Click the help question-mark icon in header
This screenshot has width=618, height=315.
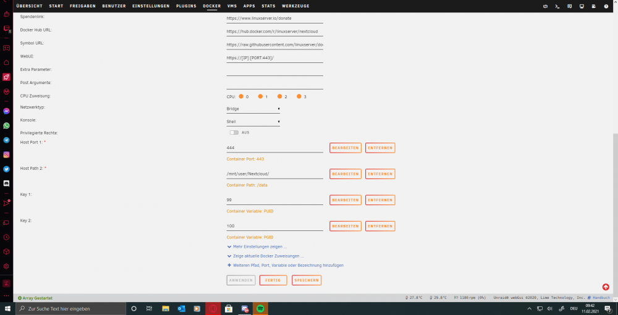coord(606,6)
